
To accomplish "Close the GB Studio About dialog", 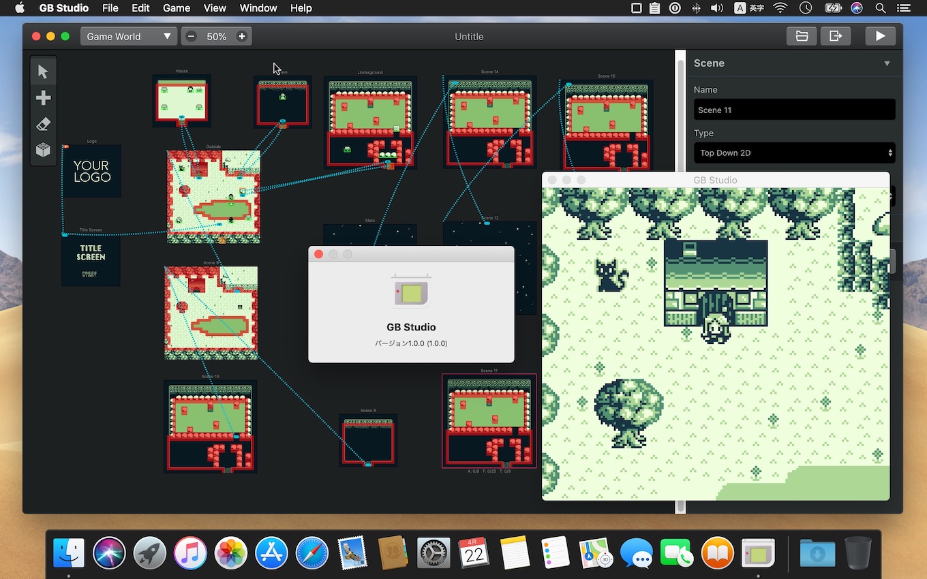I will (318, 254).
